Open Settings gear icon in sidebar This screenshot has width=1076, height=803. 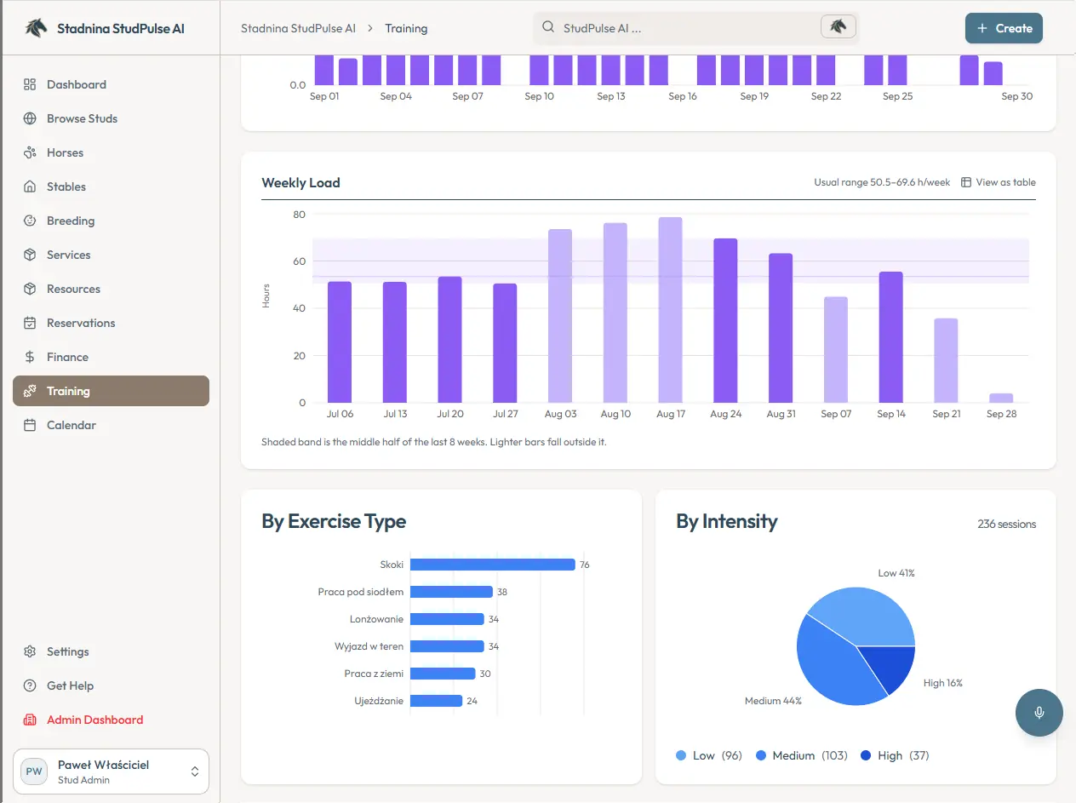pos(30,651)
